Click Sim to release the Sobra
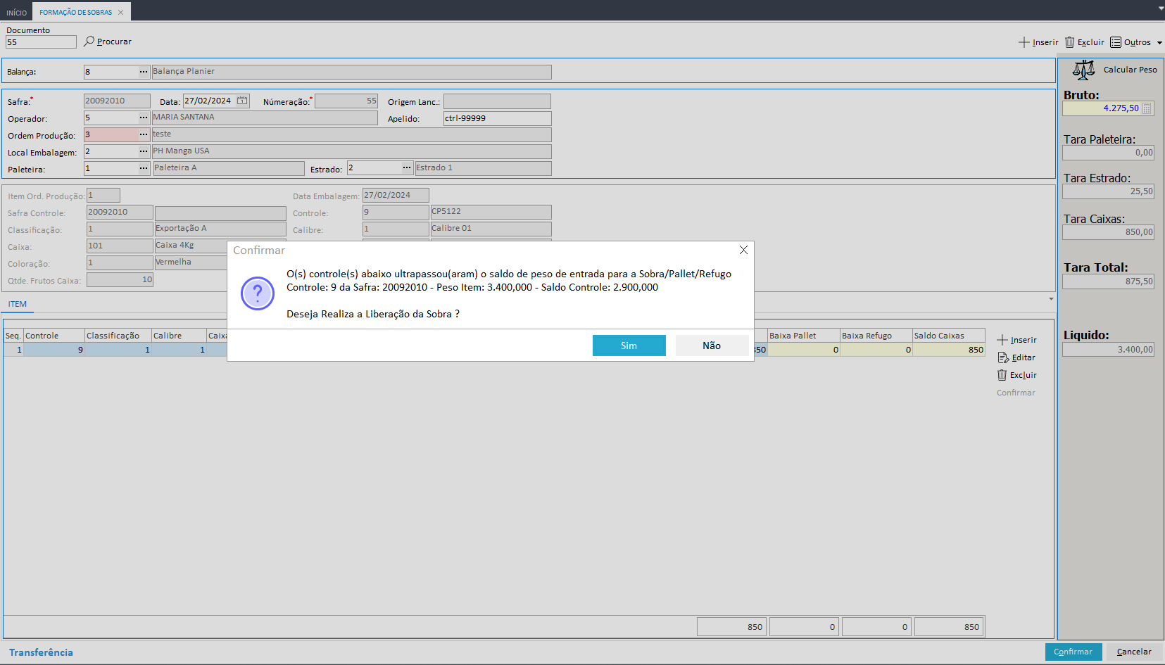 click(x=629, y=346)
